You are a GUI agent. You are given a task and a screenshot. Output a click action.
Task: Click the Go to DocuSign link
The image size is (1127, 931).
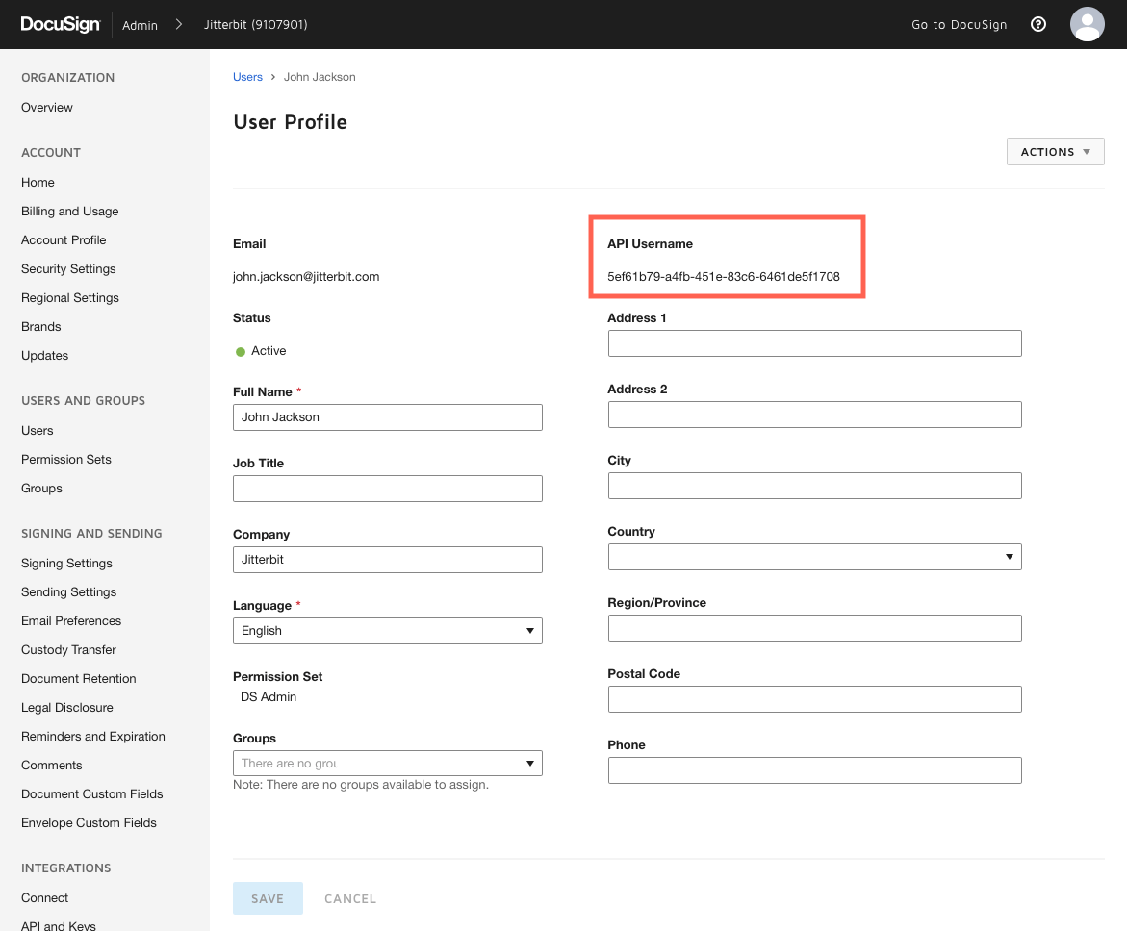[x=959, y=25]
